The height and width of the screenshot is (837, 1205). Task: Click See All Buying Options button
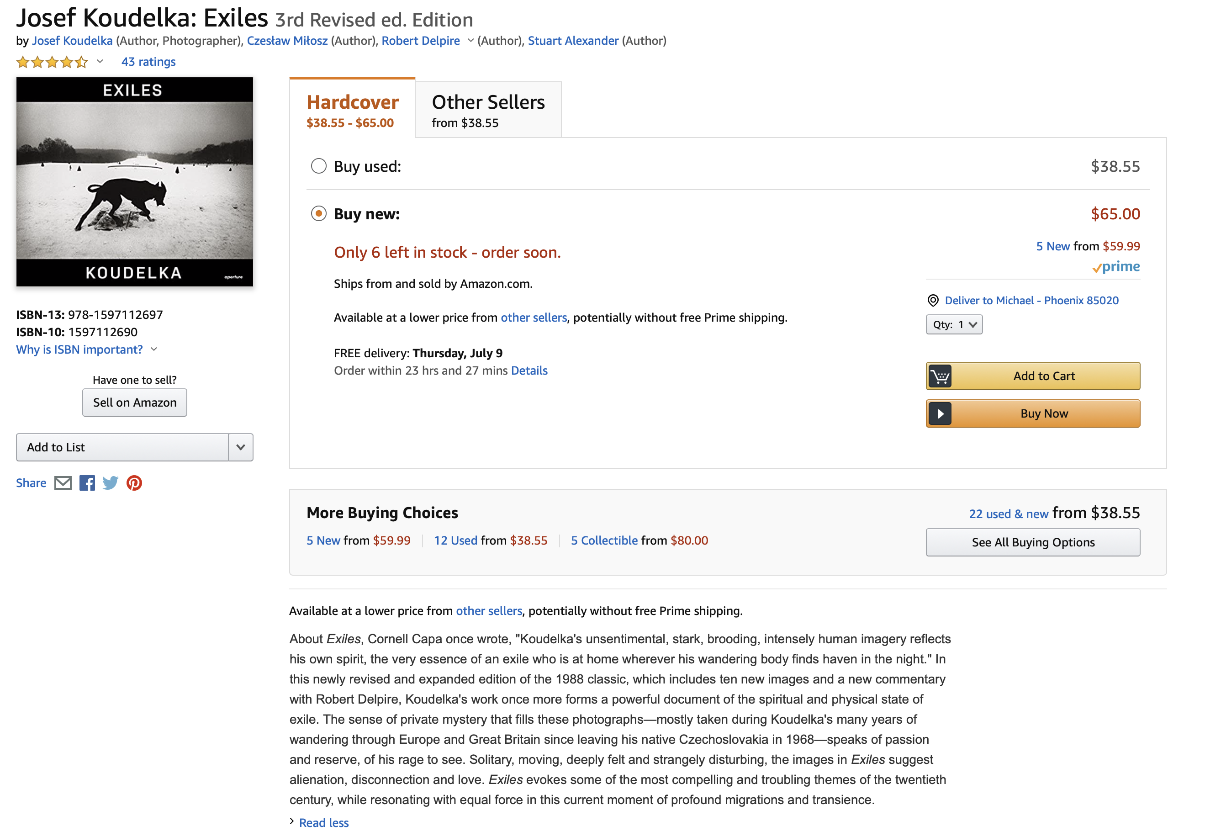point(1032,542)
